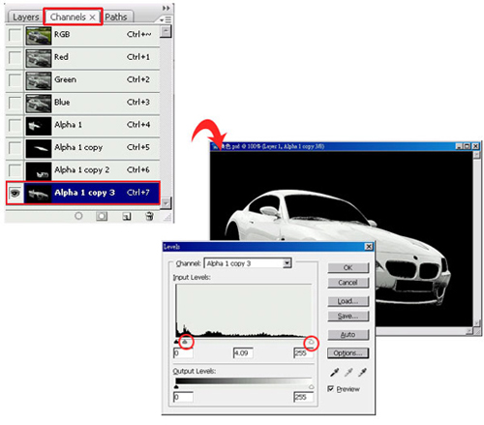The image size is (484, 425).
Task: Grab the input midtone gamma slider
Action: coord(185,342)
